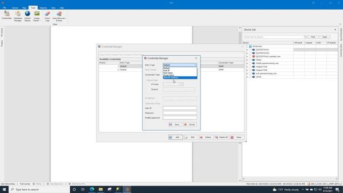Open Microsoft Edge from the taskbar
The width and height of the screenshot is (343, 193).
92,189
